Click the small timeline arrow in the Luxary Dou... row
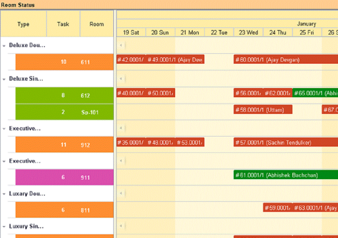This screenshot has height=238, width=338. click(x=121, y=193)
